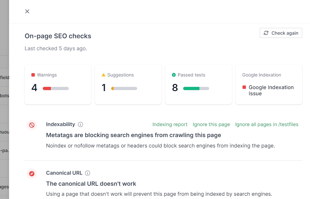Screen dimensions: 310x199
Task: Click Ignore all pages in /testfiles
Action: tap(267, 124)
